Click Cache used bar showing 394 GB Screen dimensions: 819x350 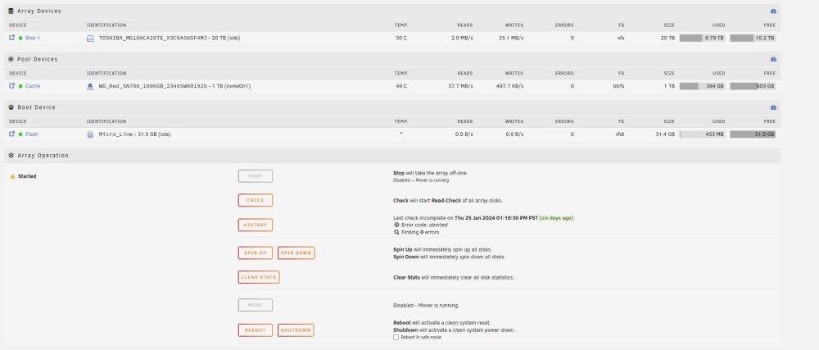[702, 86]
